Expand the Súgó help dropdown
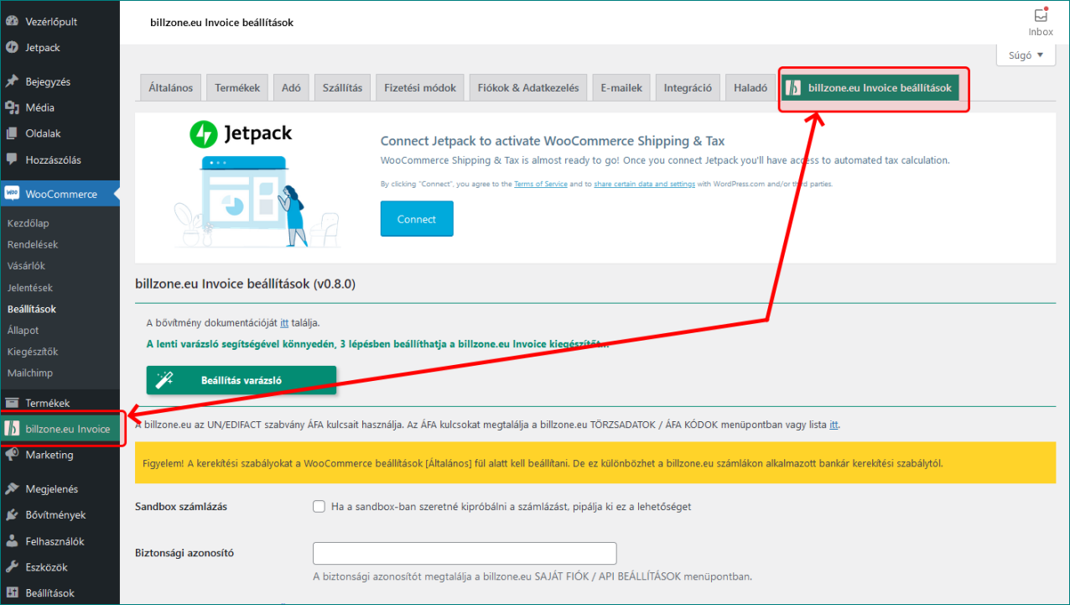The height and width of the screenshot is (605, 1070). [x=1026, y=55]
